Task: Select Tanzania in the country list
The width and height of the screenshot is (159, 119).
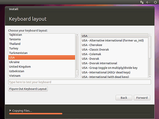Action: [x=42, y=39]
